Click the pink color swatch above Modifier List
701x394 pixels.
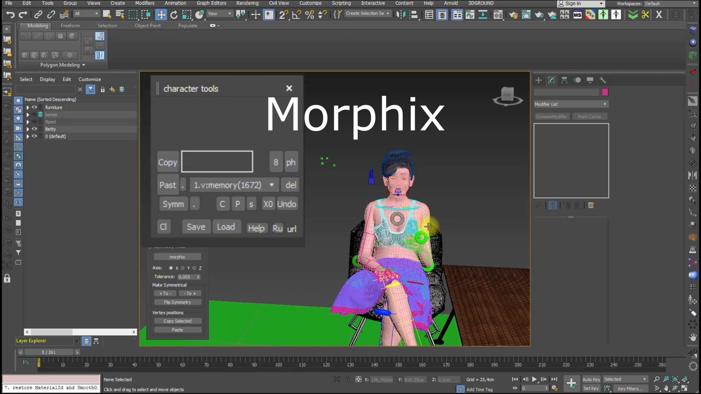[x=605, y=92]
